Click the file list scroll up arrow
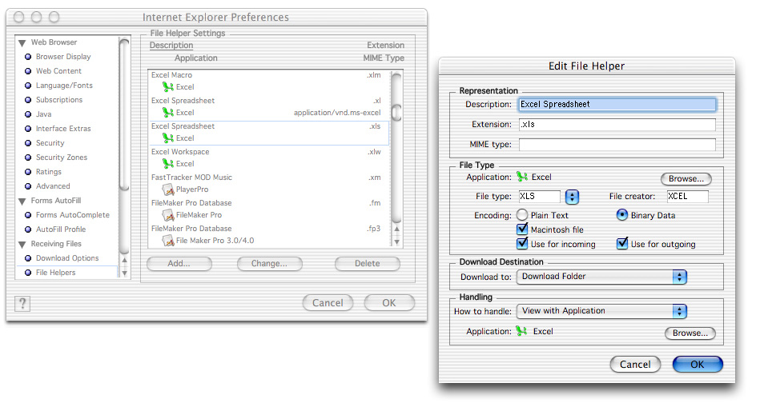 [x=396, y=229]
